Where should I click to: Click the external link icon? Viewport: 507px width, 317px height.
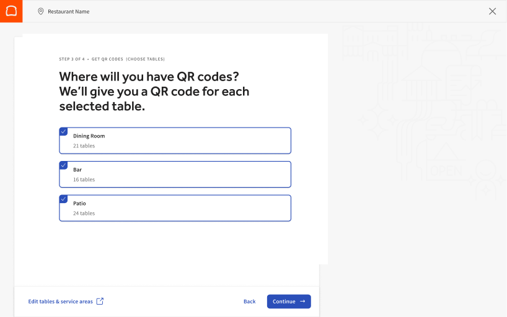[x=100, y=302]
